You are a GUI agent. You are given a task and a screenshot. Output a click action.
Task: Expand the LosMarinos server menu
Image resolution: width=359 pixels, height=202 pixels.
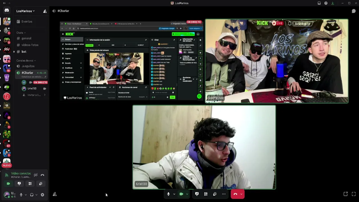[26, 11]
